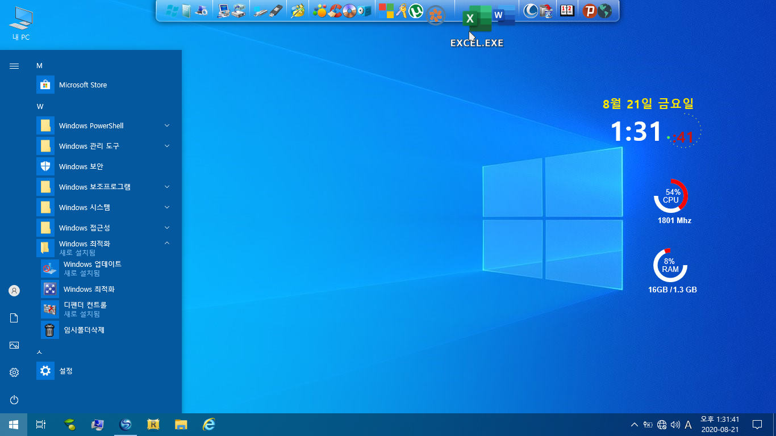Jump to letter W section header
The image size is (776, 436).
[x=40, y=107]
